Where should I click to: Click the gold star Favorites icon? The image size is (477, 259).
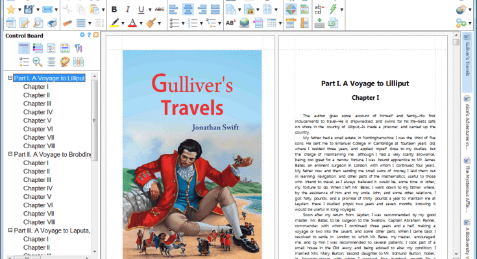[11, 10]
